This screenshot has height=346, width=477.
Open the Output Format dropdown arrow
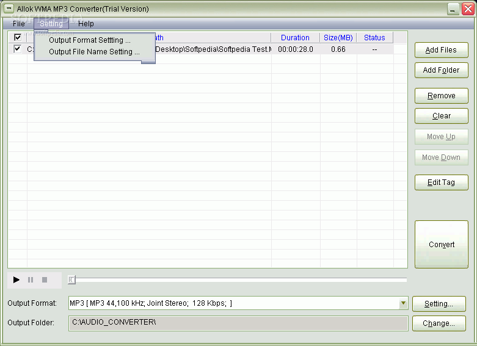tap(403, 303)
